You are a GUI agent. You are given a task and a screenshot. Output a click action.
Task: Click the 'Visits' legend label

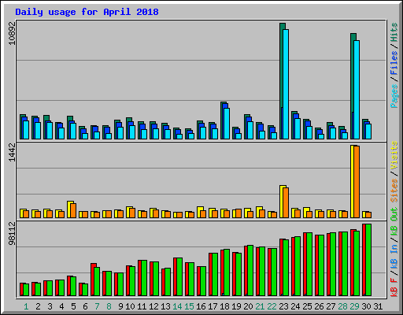(x=394, y=155)
